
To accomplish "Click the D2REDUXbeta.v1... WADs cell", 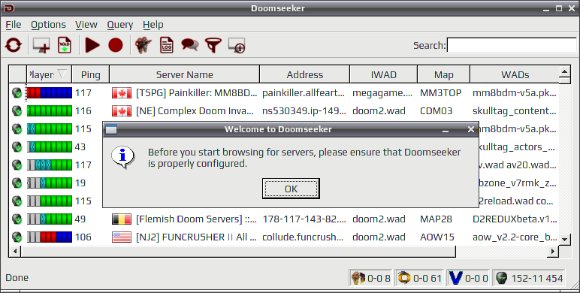I will (515, 219).
